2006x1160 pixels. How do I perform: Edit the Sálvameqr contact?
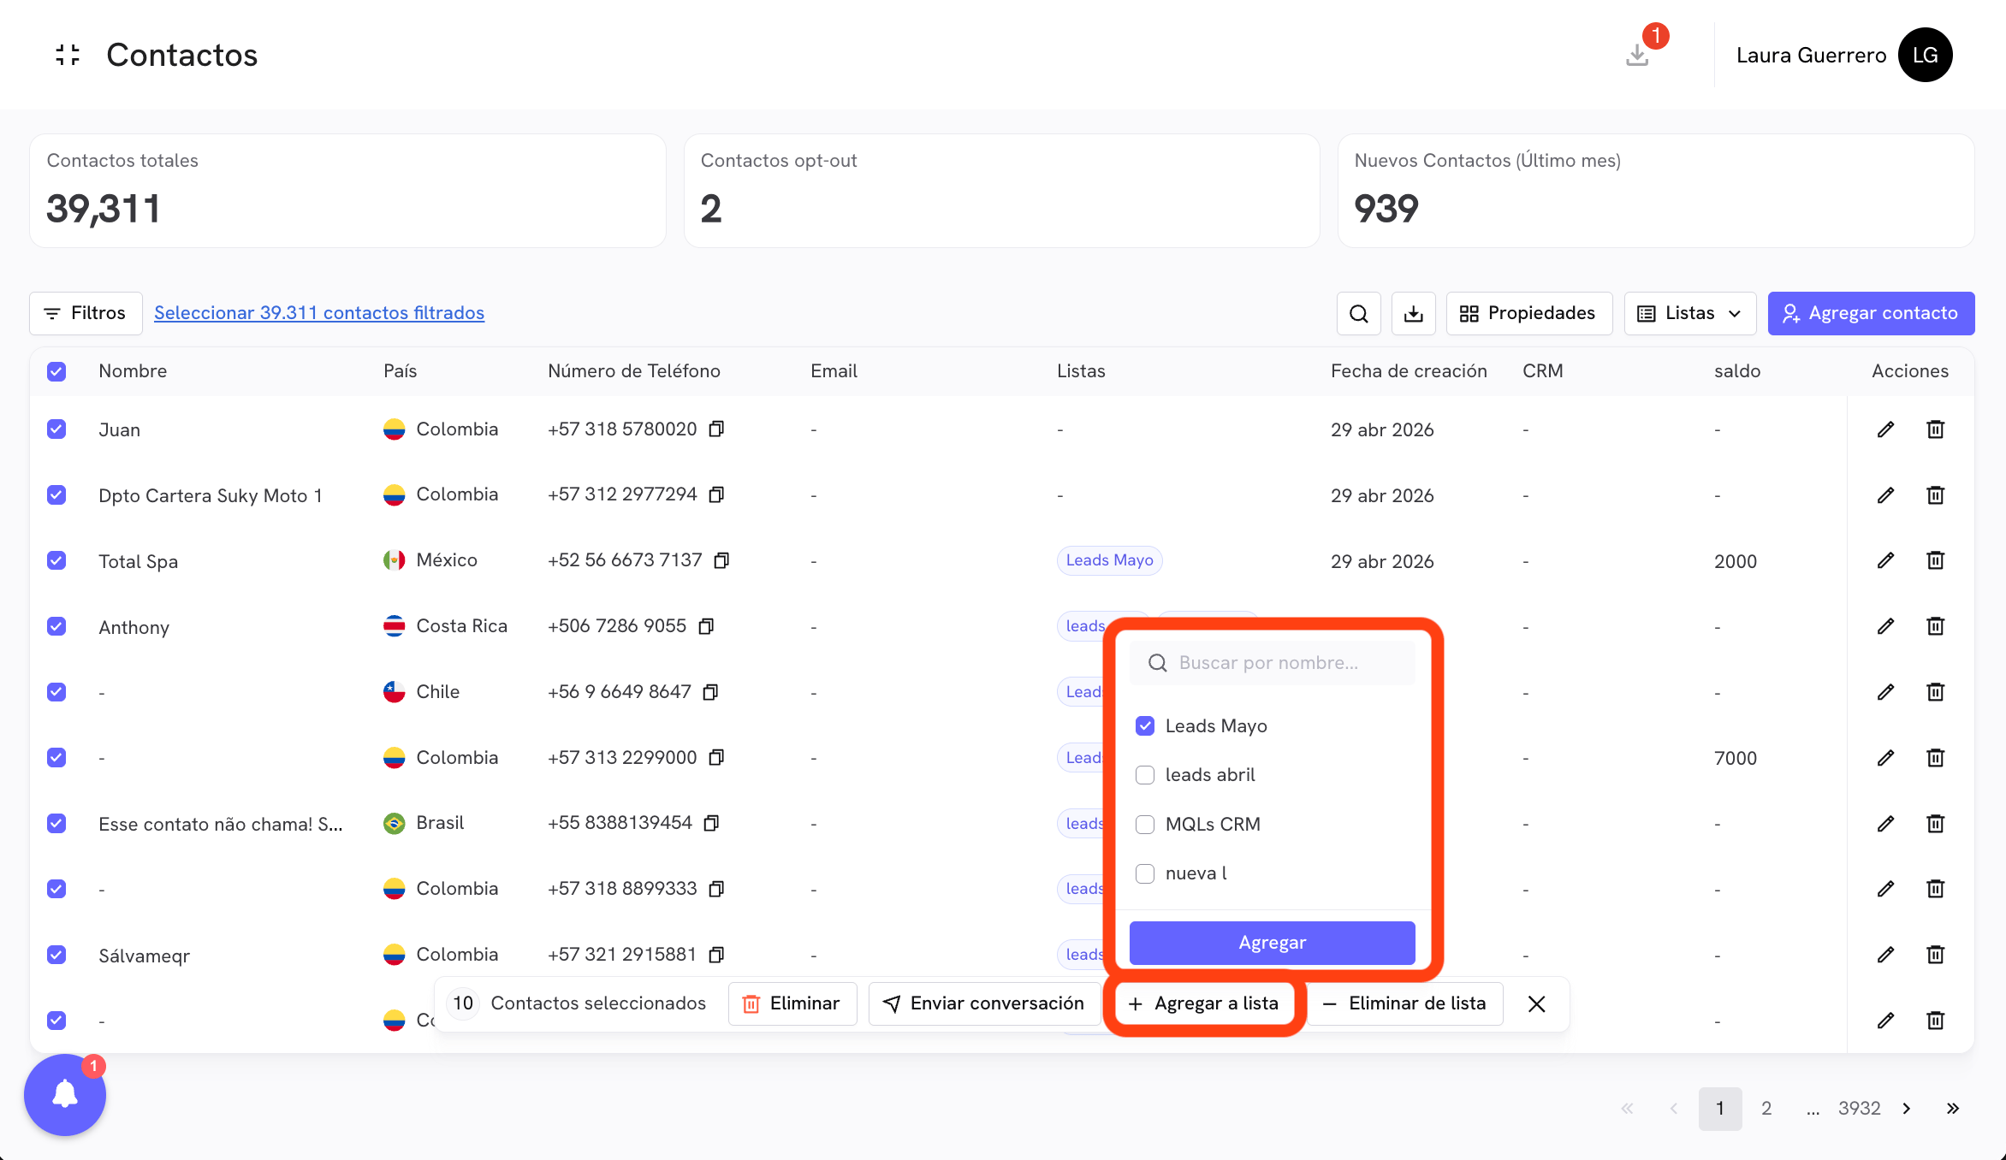1885,955
